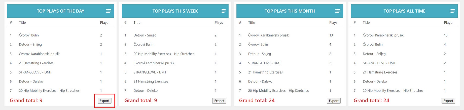This screenshot has width=464, height=110.
Task: Select Detour - Daleko in the monthly list
Action: 260,81
